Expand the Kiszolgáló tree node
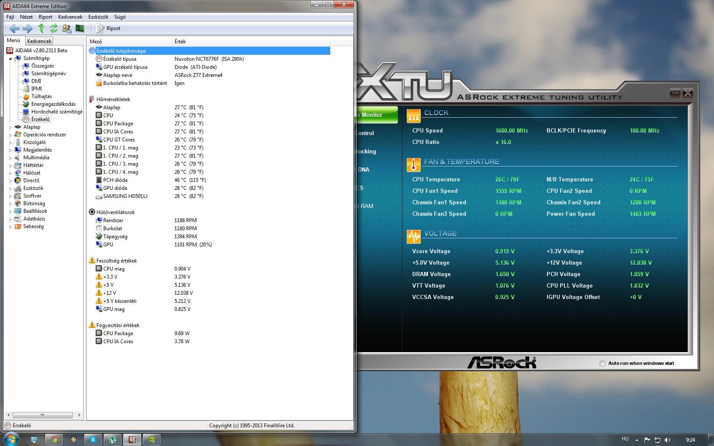 (11, 142)
